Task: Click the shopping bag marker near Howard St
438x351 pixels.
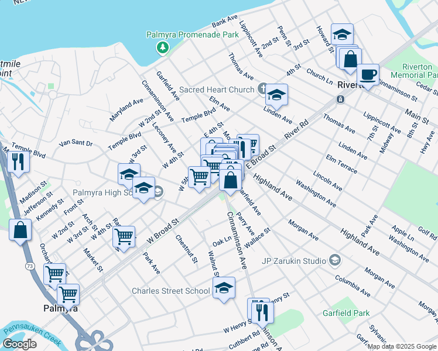Action: pyautogui.click(x=350, y=60)
